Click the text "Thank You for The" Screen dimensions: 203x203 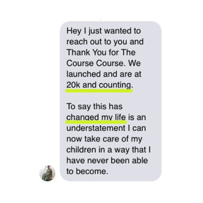click(x=101, y=52)
